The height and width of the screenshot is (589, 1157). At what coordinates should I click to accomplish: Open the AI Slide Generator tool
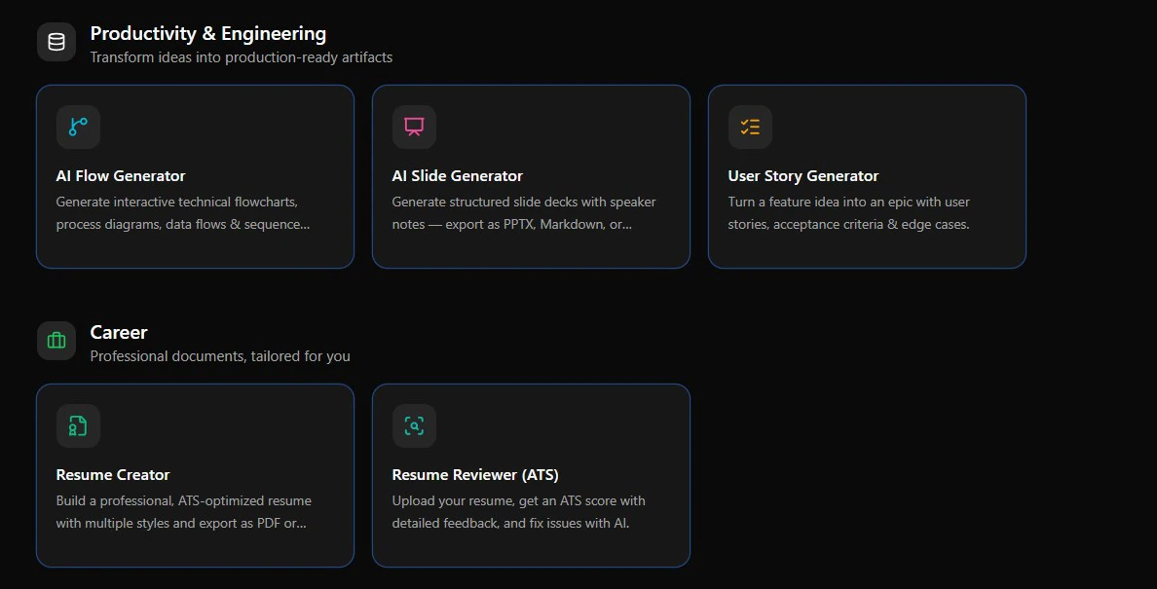pos(531,176)
